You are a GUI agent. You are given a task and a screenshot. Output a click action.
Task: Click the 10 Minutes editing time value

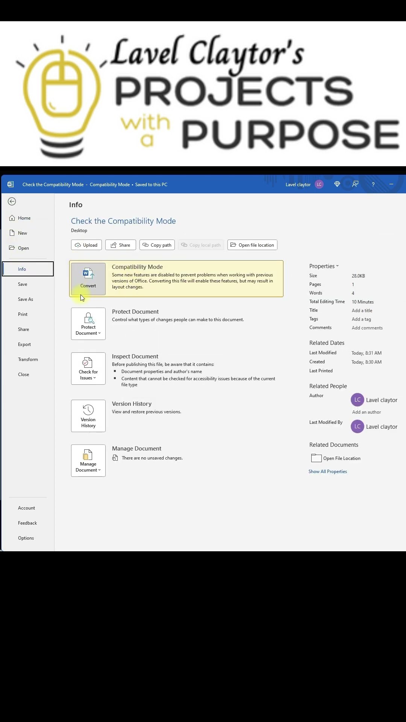[x=363, y=302]
